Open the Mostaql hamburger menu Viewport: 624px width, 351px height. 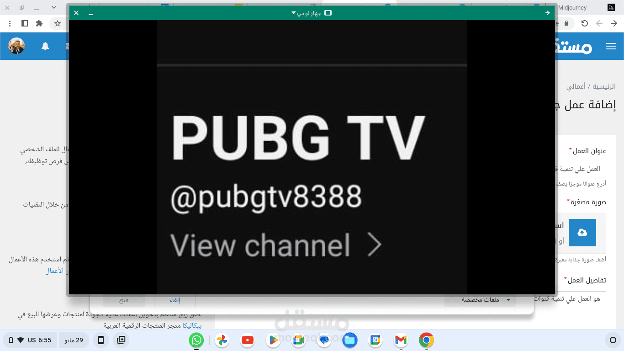tap(611, 46)
